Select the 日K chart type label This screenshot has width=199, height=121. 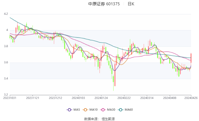coord(131,4)
